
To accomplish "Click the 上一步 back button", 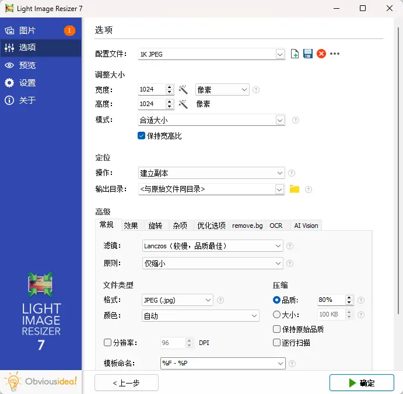I will [127, 383].
